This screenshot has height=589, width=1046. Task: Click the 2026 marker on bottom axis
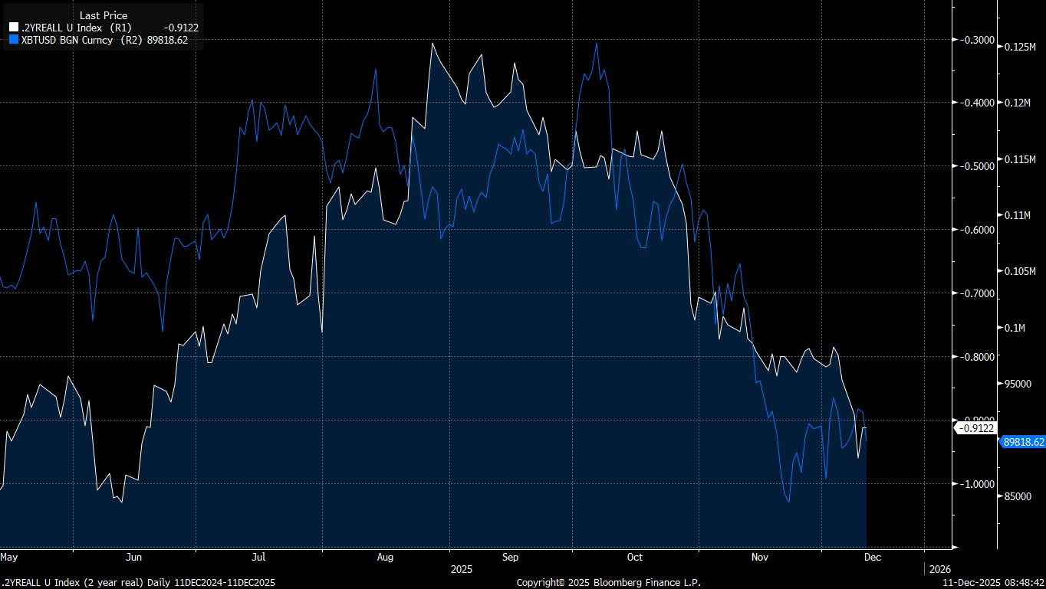pyautogui.click(x=940, y=569)
